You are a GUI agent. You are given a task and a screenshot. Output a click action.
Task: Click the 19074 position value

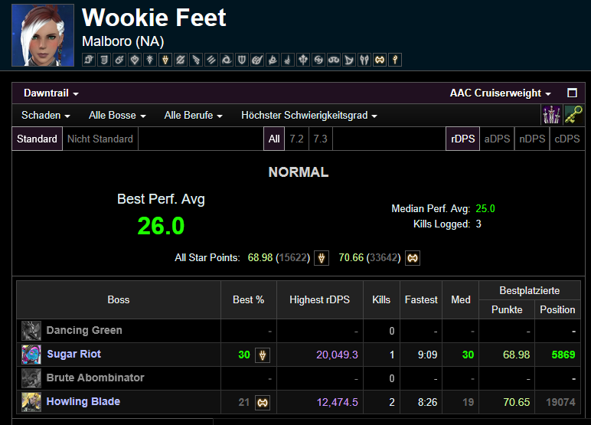(x=560, y=402)
